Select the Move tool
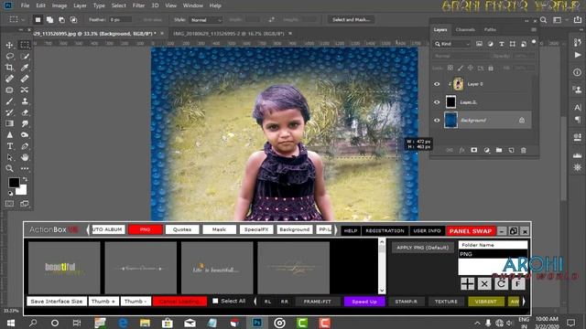The width and height of the screenshot is (586, 329). [x=9, y=45]
